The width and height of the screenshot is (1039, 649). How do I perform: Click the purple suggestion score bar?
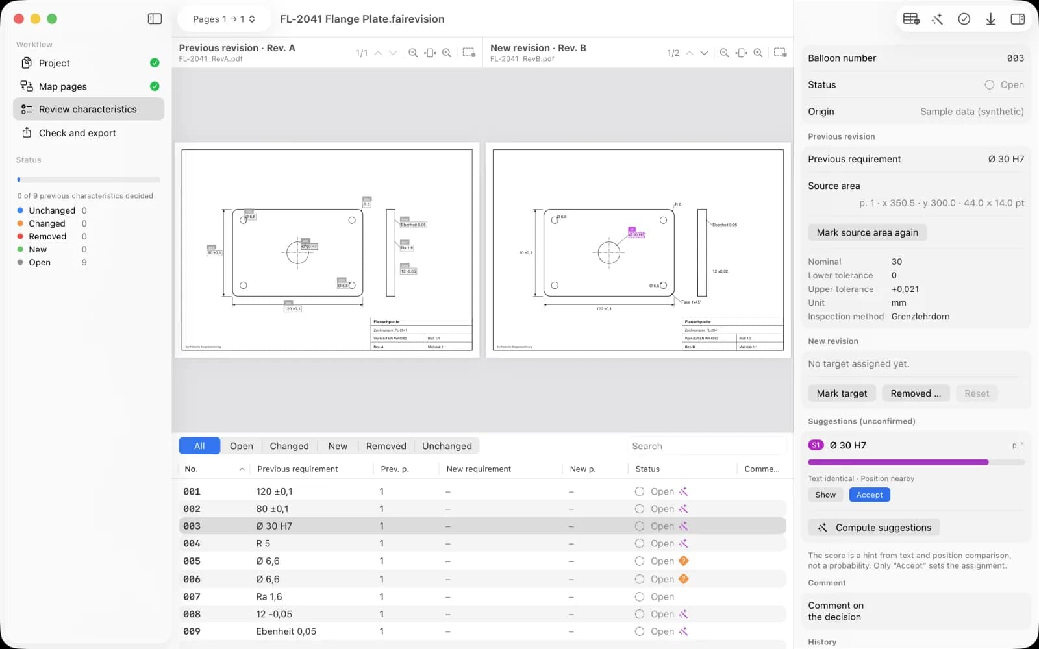[916, 462]
